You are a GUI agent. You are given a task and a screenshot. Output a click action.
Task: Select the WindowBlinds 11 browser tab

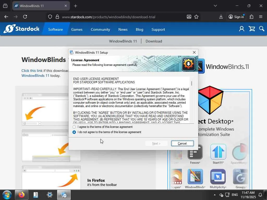coord(41,6)
